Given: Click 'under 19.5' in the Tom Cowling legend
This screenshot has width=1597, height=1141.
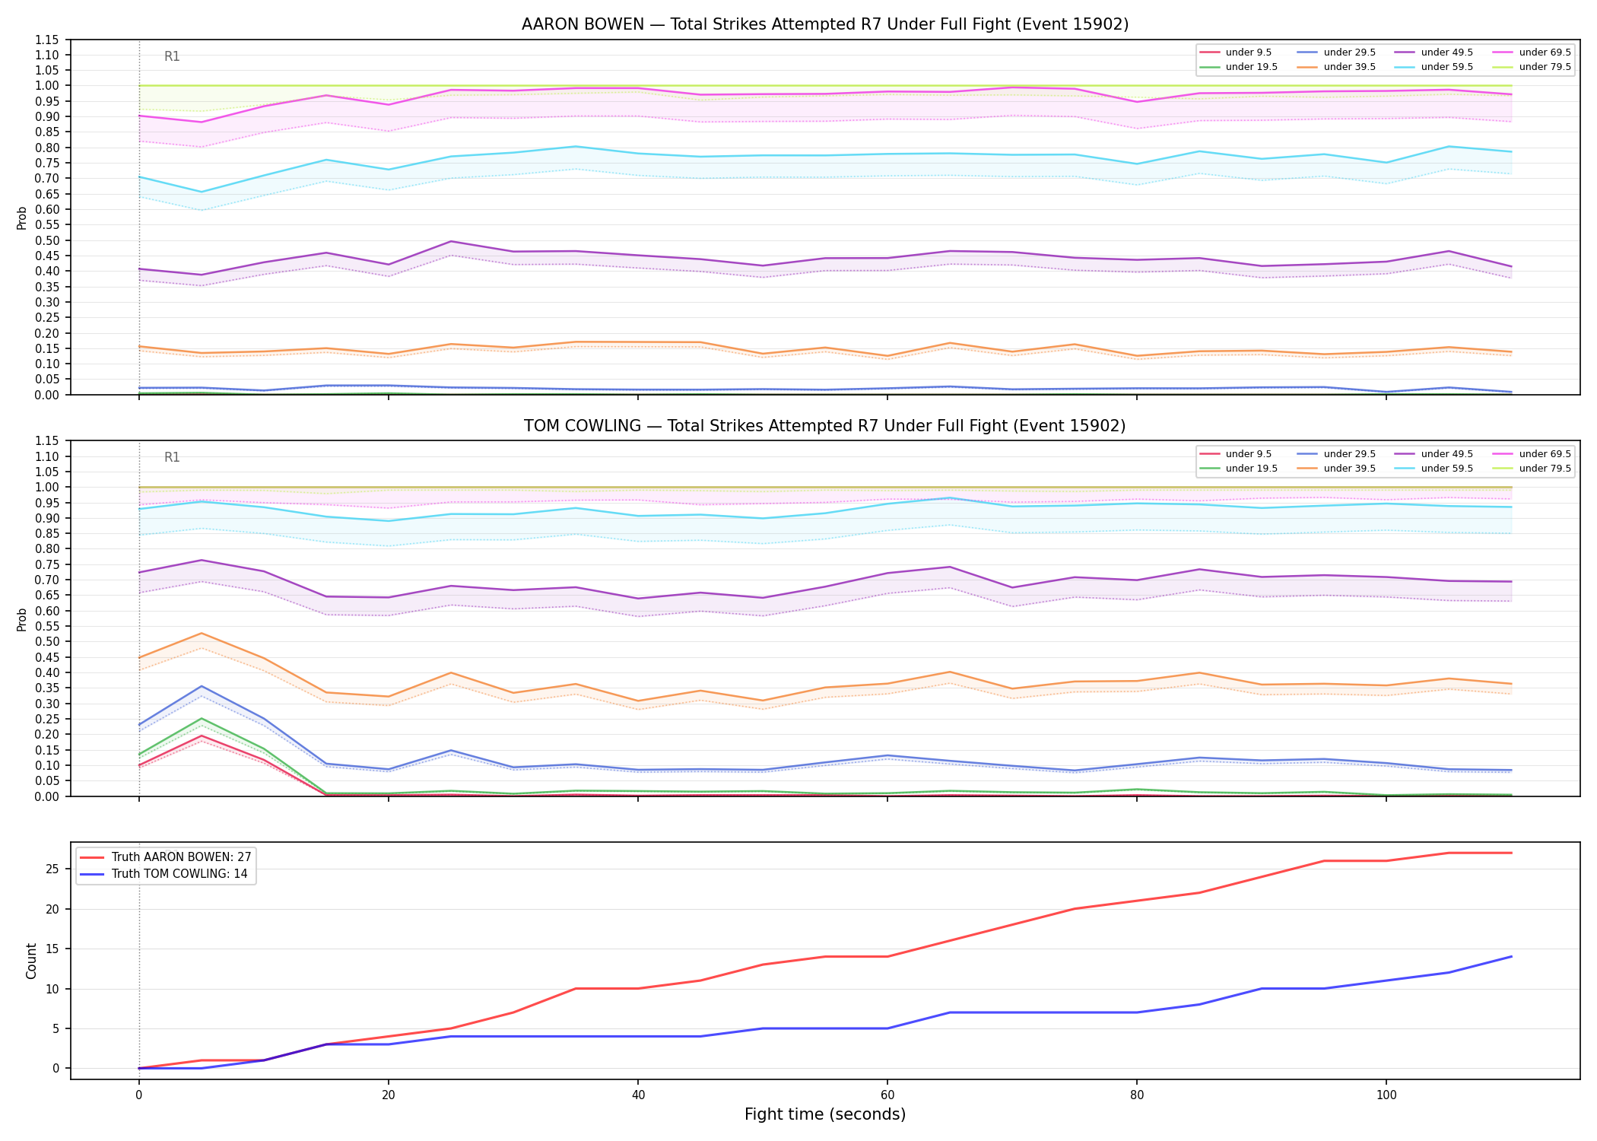Looking at the screenshot, I should point(1251,469).
